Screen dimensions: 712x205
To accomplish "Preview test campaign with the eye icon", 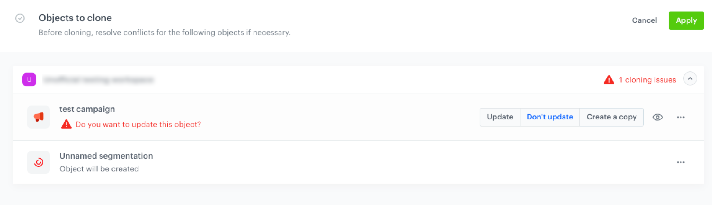I will pyautogui.click(x=657, y=117).
